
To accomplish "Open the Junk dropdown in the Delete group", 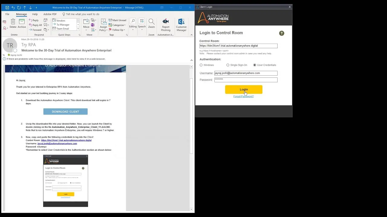I will point(5,28).
